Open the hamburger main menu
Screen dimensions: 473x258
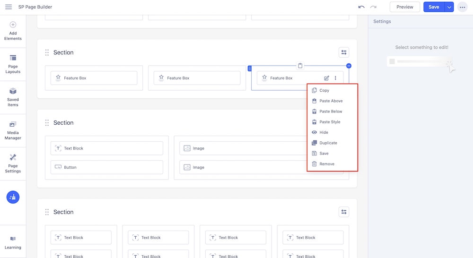tap(9, 7)
